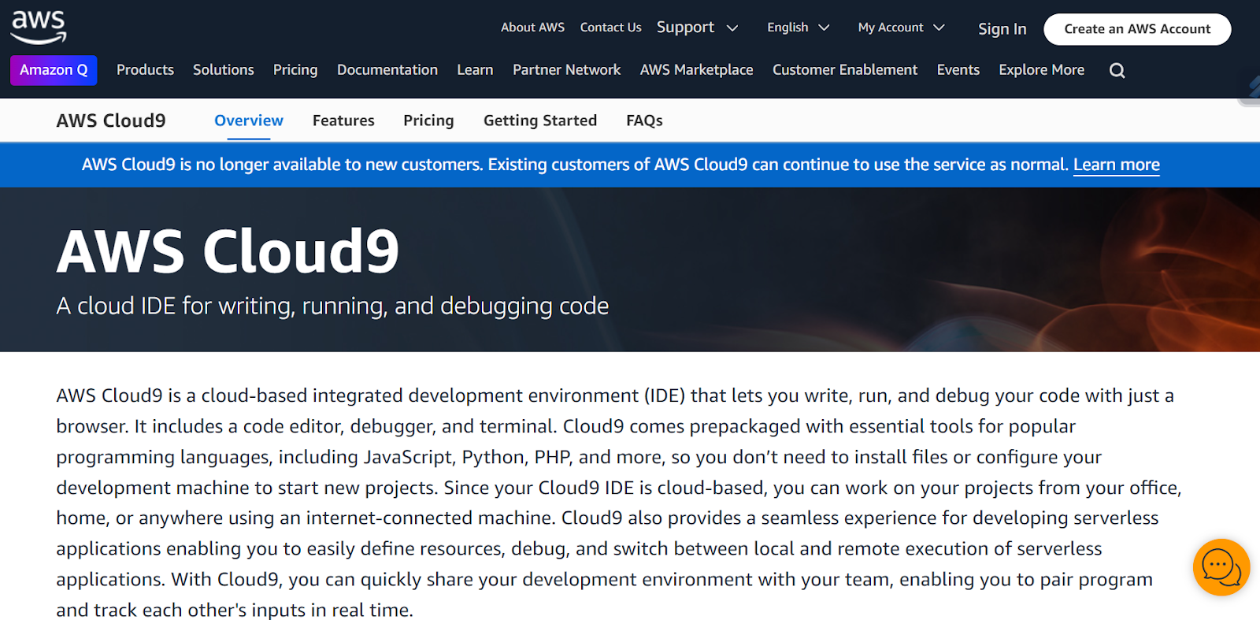Viewport: 1260px width, 620px height.
Task: Expand the My Account dropdown
Action: coord(901,28)
